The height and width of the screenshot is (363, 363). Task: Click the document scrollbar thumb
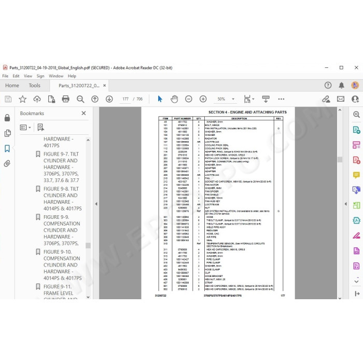click(340, 159)
